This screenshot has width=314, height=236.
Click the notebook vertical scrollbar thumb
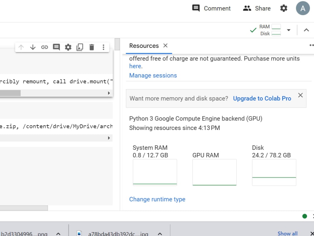tap(117, 44)
